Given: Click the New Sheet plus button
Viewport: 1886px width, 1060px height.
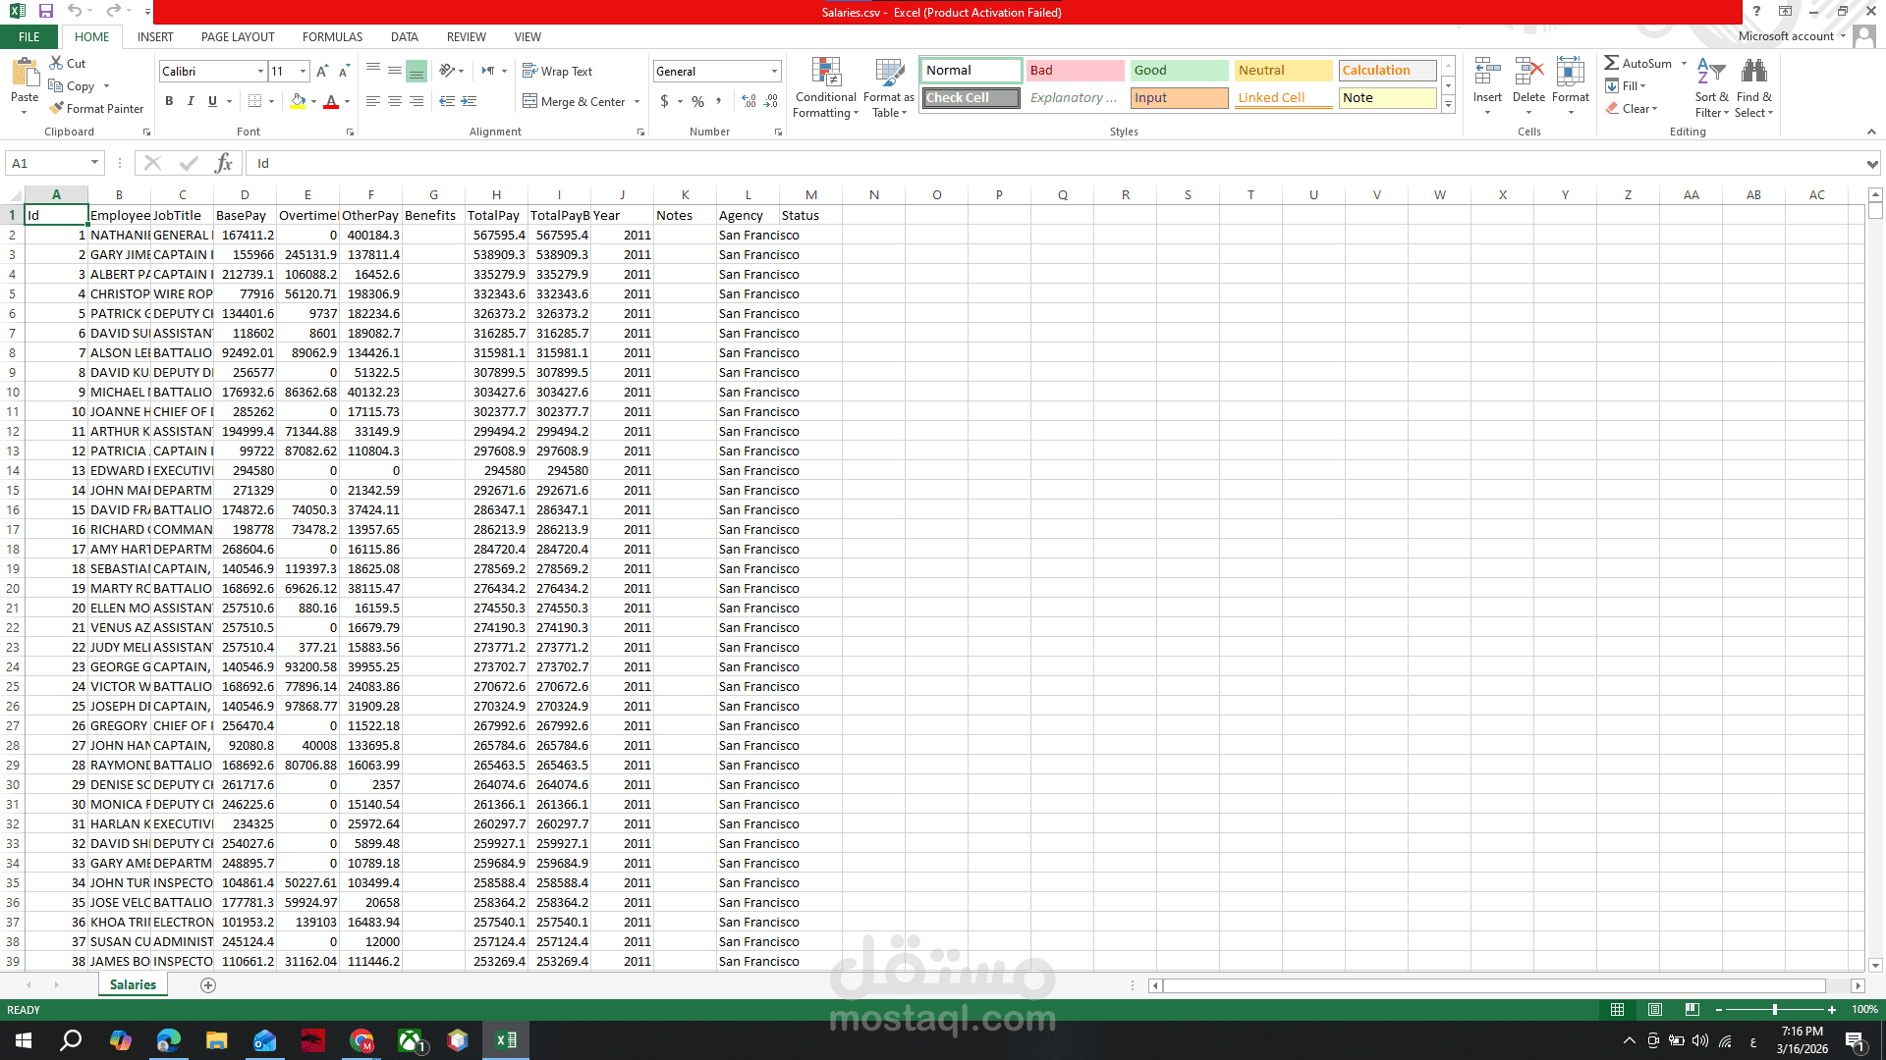Looking at the screenshot, I should (207, 984).
